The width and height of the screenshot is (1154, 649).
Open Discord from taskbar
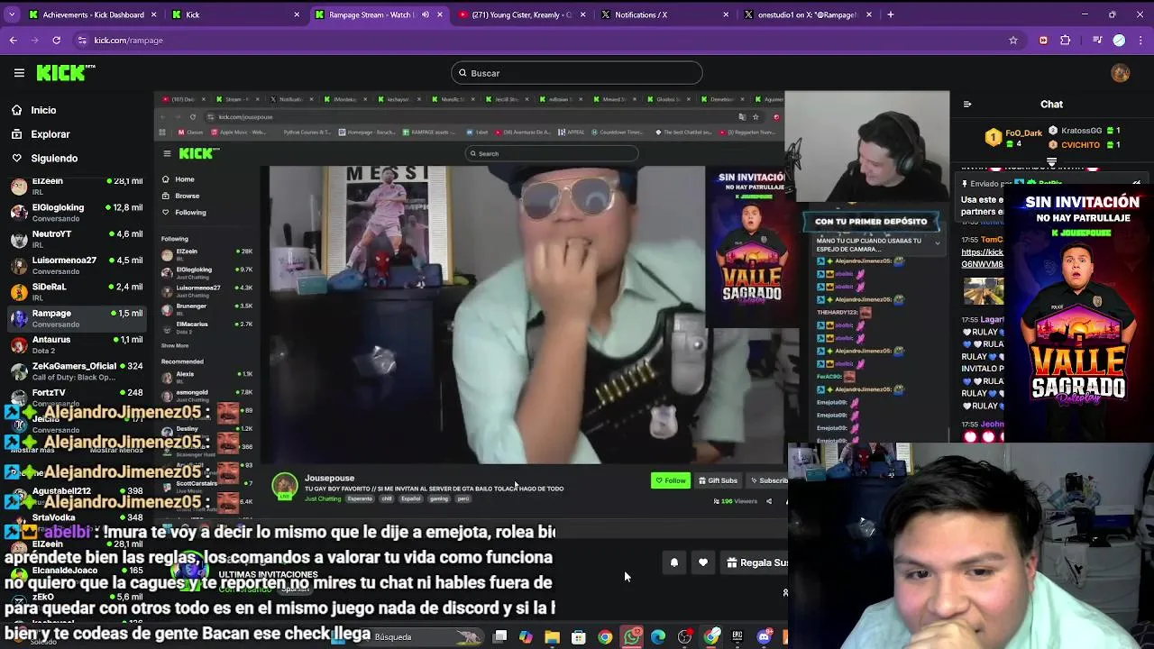[765, 637]
